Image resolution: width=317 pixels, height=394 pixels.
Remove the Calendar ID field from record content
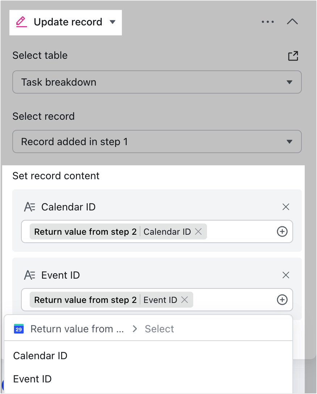286,207
